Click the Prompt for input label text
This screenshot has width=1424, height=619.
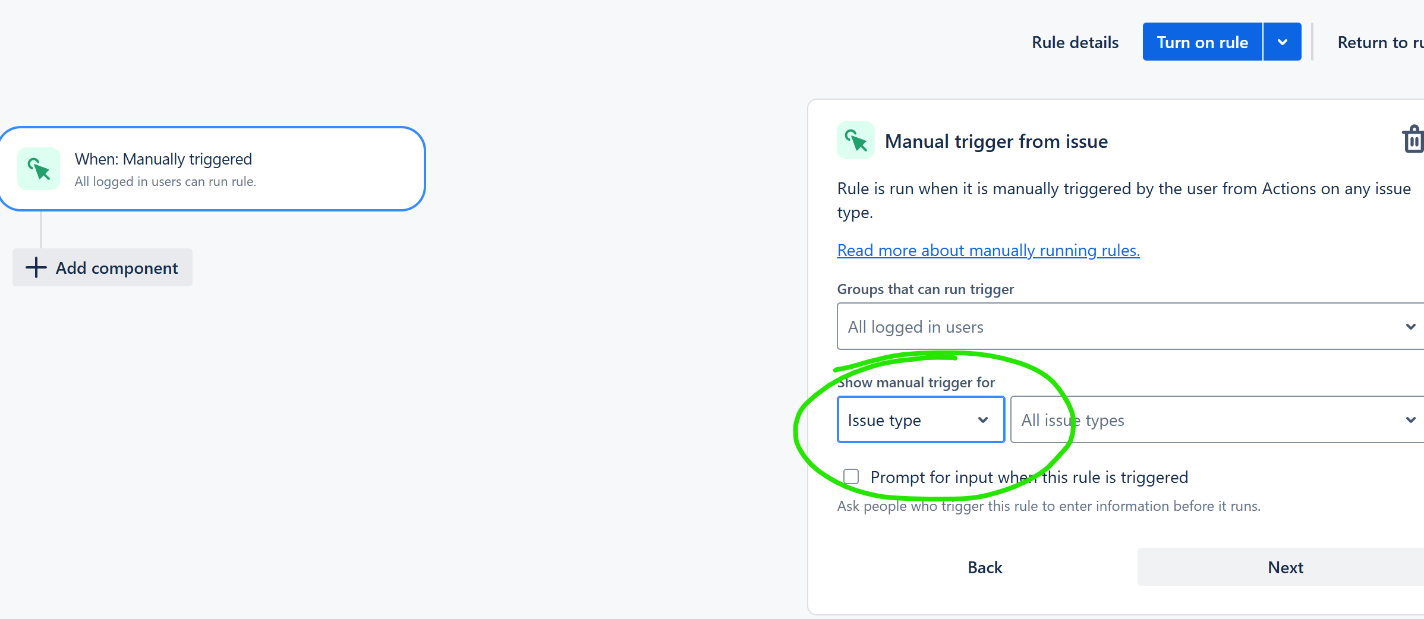pyautogui.click(x=1029, y=477)
